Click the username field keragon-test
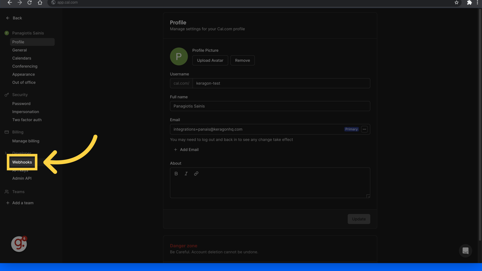482x271 pixels. 281,83
